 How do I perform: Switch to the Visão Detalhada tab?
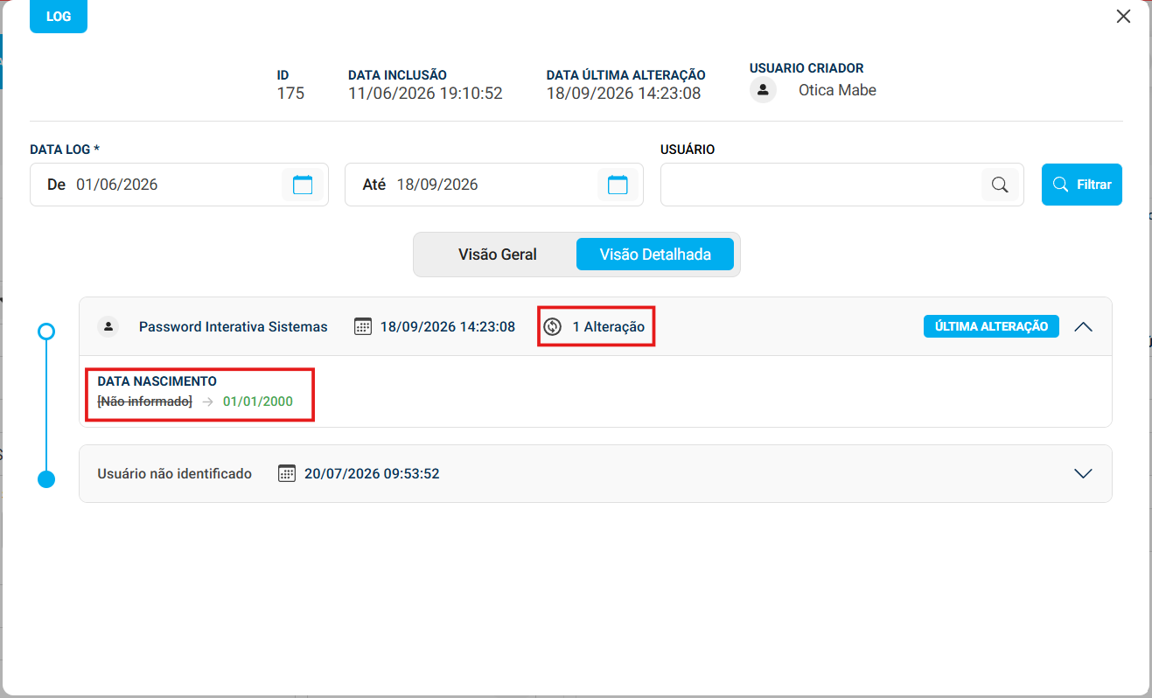(x=655, y=255)
